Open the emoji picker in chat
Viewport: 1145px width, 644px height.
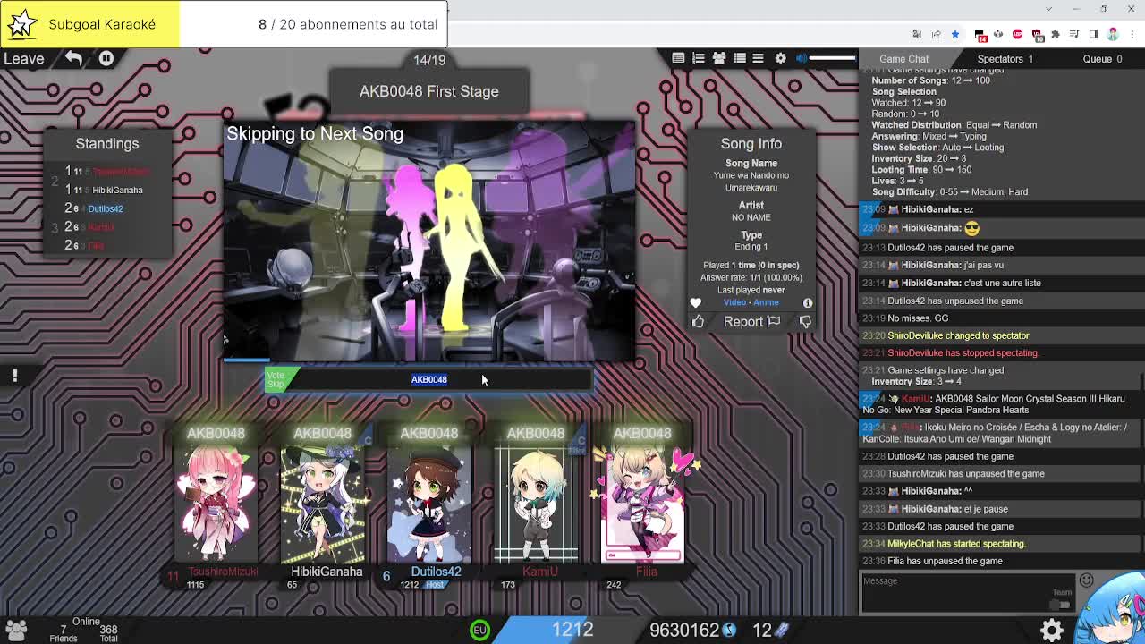(1086, 580)
